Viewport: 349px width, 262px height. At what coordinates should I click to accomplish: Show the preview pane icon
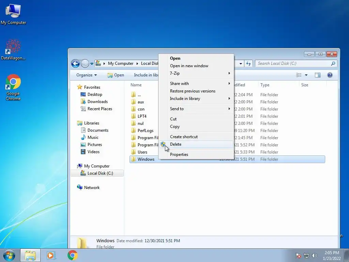(x=318, y=75)
